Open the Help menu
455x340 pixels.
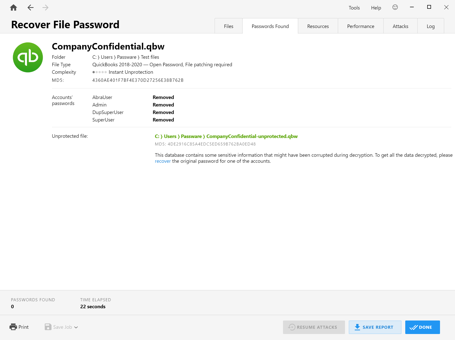376,8
